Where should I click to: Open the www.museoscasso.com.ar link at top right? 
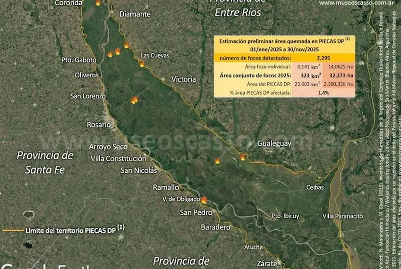coord(356,3)
